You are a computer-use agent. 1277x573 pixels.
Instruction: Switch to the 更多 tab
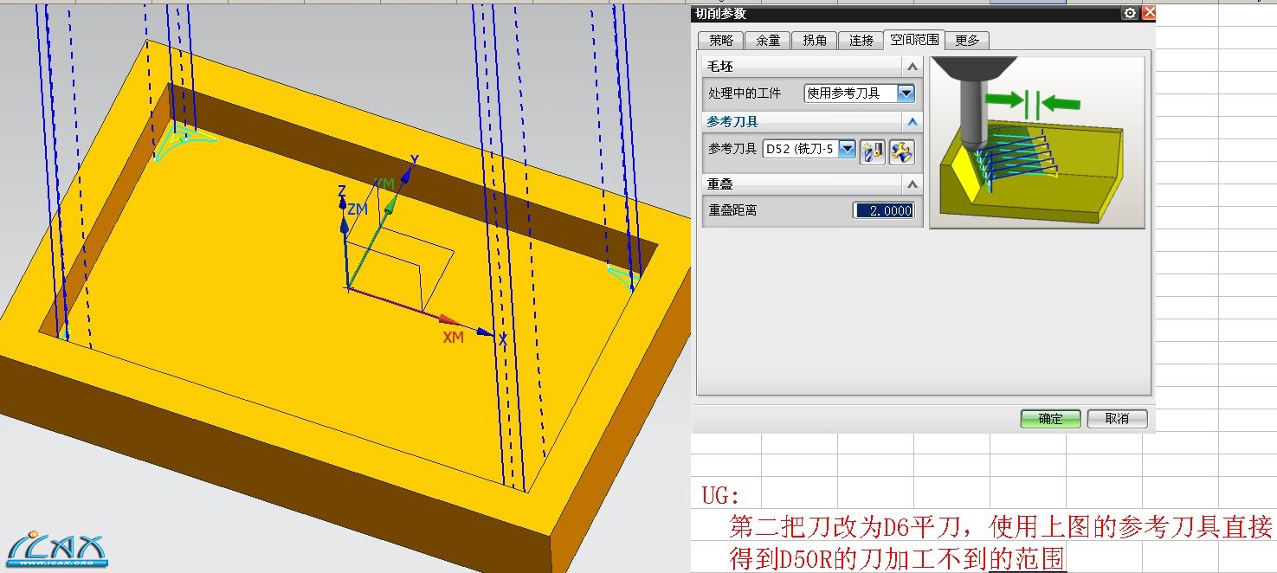(x=967, y=40)
